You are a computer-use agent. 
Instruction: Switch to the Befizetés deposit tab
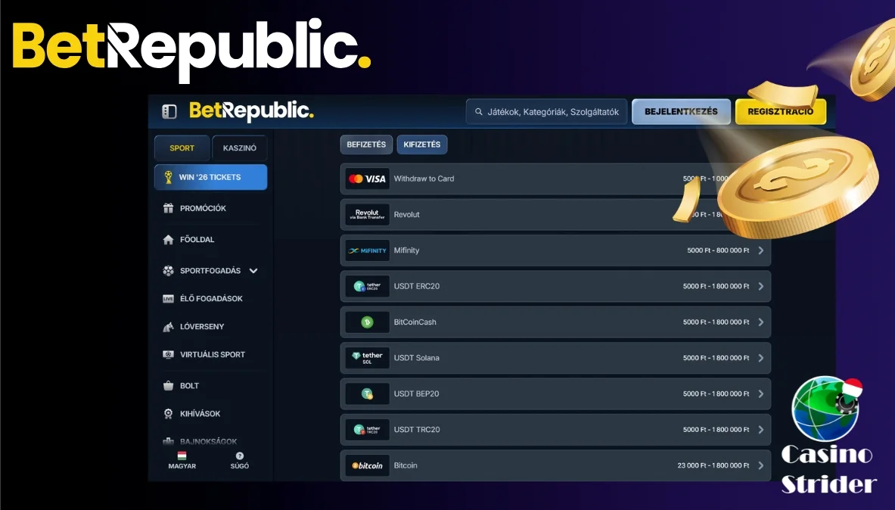(x=366, y=145)
